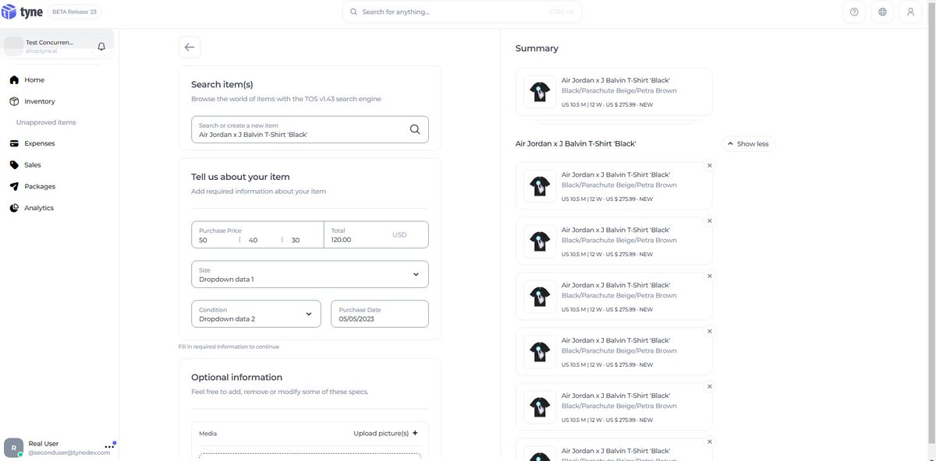Screen dimensions: 936x461
Task: Click the Summary heading
Action: pyautogui.click(x=537, y=48)
